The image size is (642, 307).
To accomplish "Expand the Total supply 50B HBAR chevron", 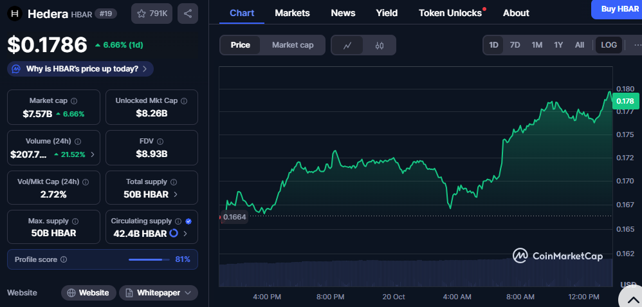I will click(x=176, y=194).
